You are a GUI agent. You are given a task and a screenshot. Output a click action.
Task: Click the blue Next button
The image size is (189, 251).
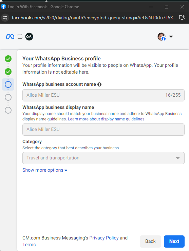click(x=174, y=242)
